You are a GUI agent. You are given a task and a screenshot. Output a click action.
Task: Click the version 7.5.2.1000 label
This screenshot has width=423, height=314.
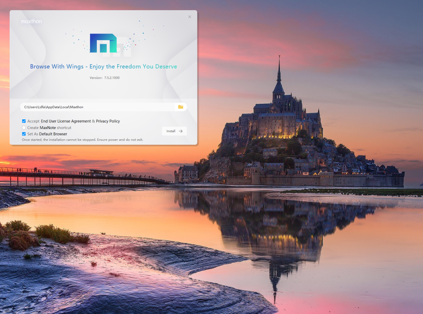click(x=104, y=78)
